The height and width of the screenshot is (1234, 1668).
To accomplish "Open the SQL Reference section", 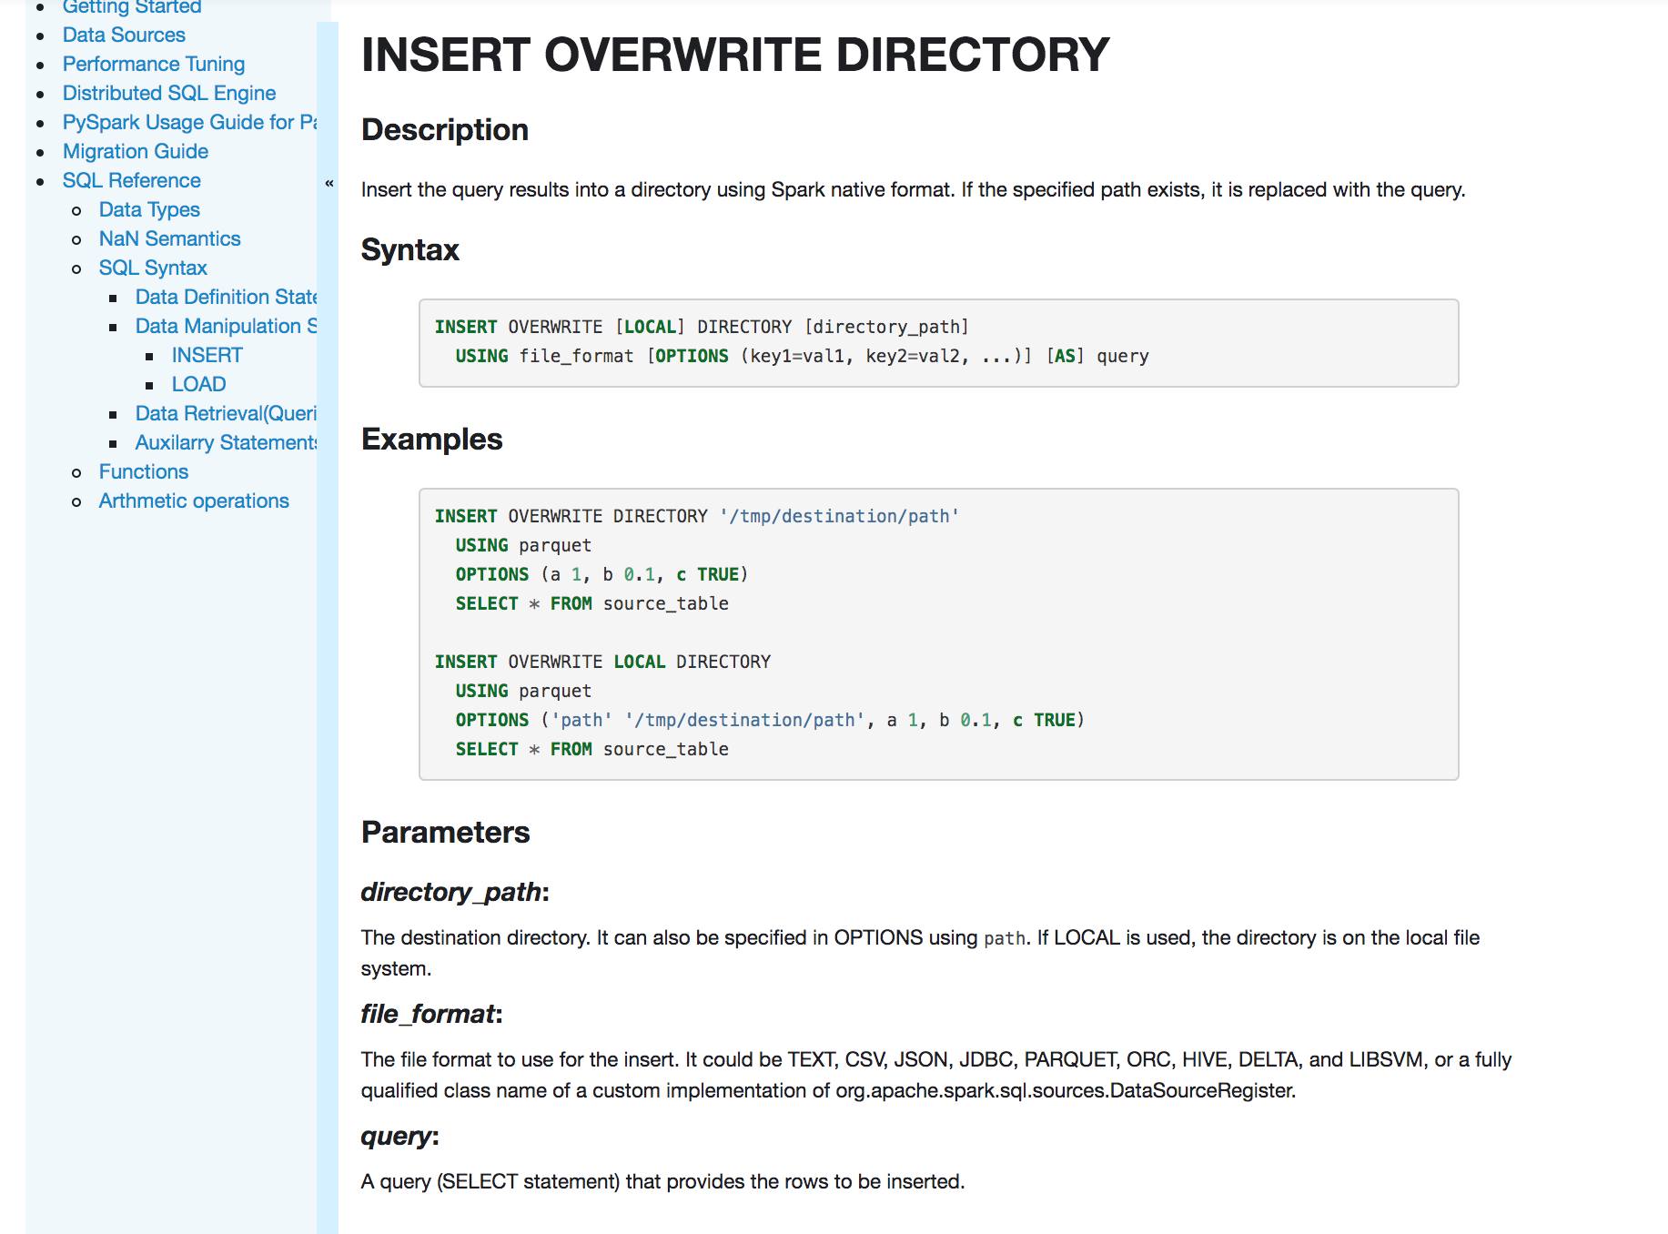I will tap(132, 180).
